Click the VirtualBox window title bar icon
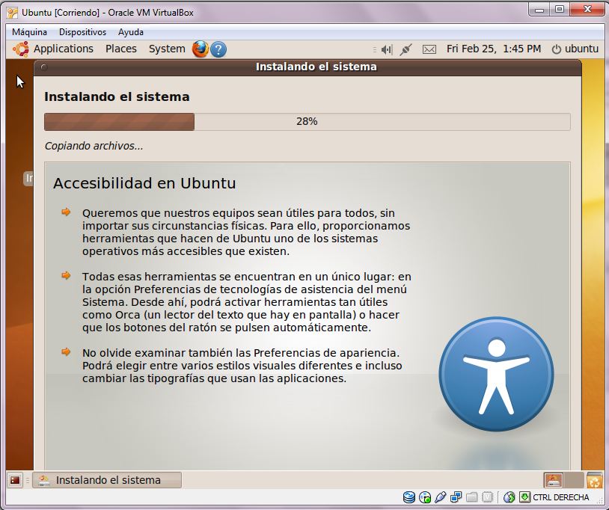This screenshot has height=510, width=609. pos(12,13)
